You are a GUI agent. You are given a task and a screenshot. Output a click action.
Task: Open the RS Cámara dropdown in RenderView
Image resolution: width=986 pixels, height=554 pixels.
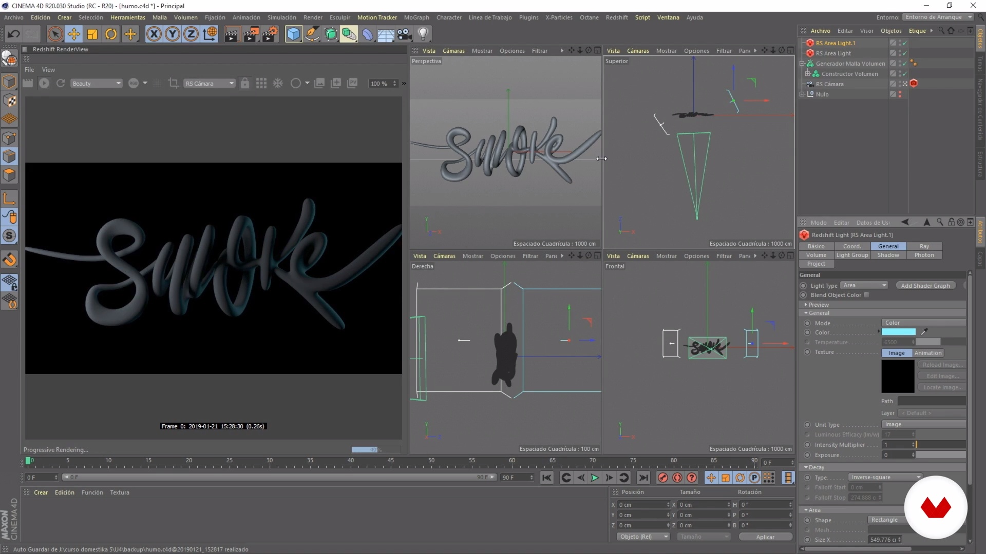tap(210, 84)
